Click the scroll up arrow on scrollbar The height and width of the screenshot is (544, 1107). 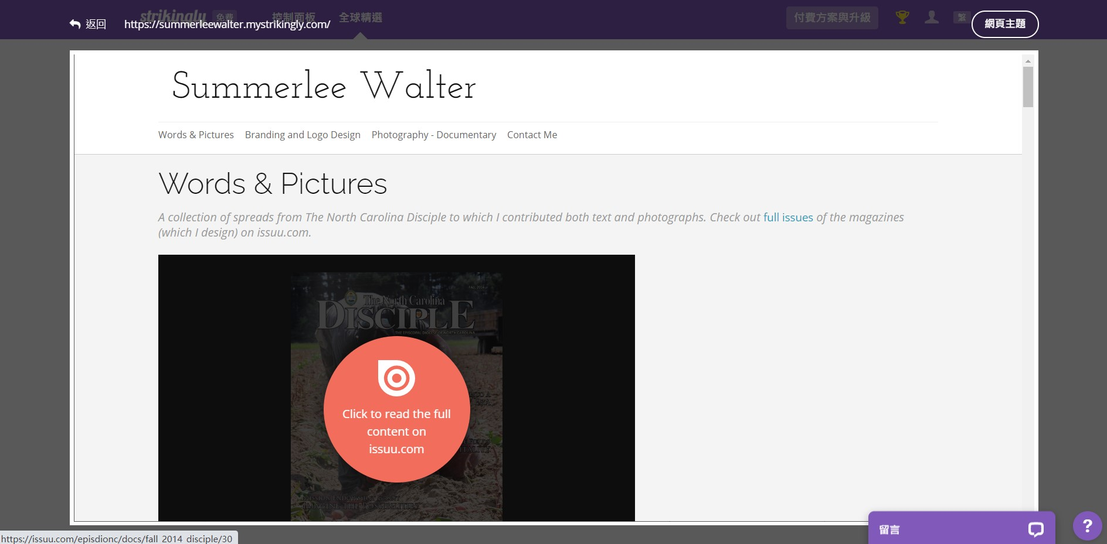[1027, 61]
